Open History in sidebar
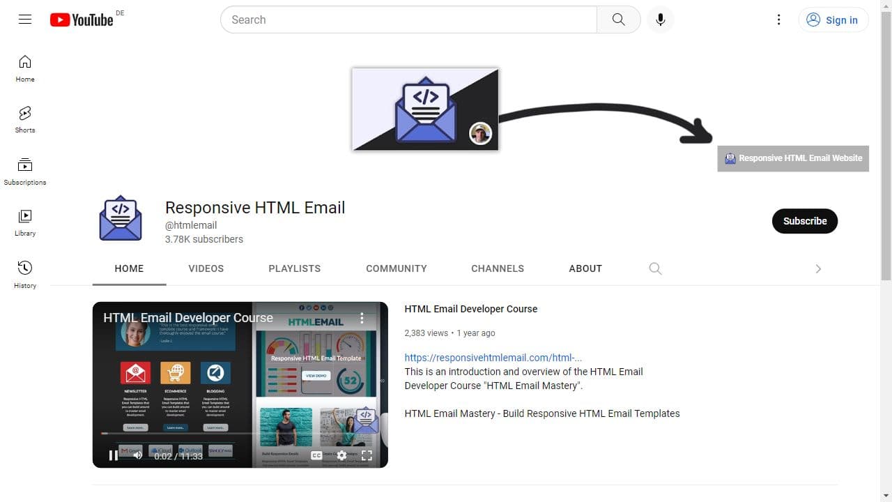Screen dimensions: 892x502 pyautogui.click(x=25, y=275)
